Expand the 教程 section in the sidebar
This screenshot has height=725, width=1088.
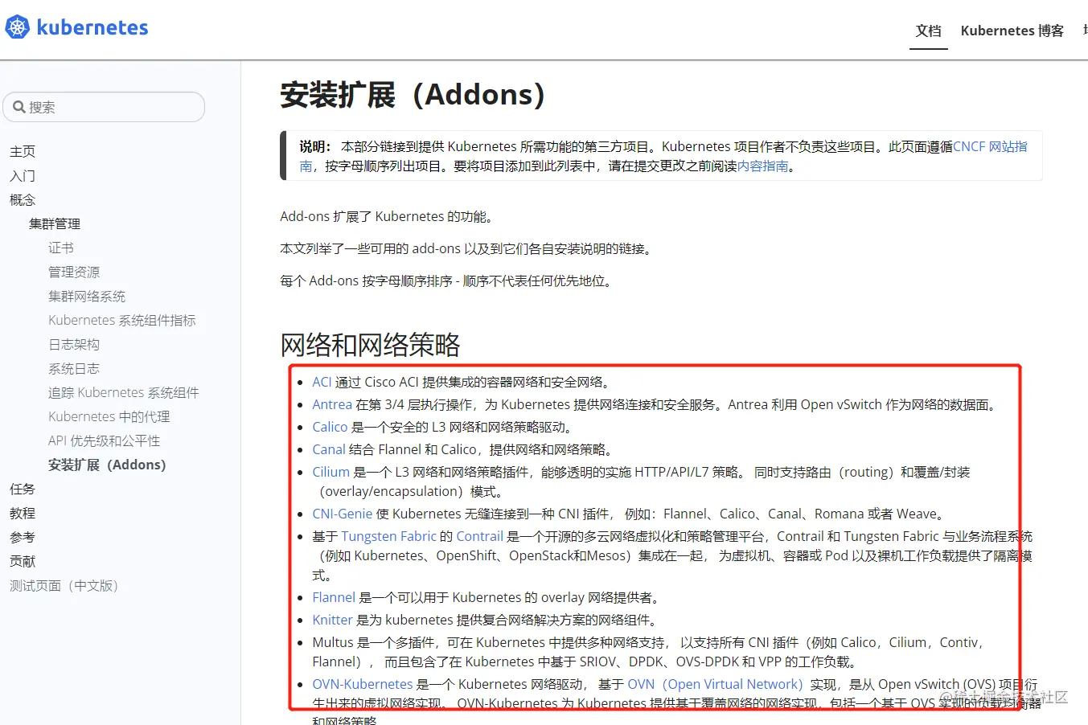pos(22,513)
